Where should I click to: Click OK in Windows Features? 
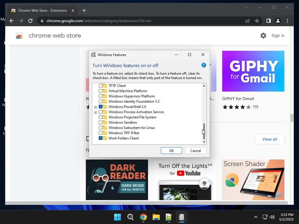[x=171, y=151]
